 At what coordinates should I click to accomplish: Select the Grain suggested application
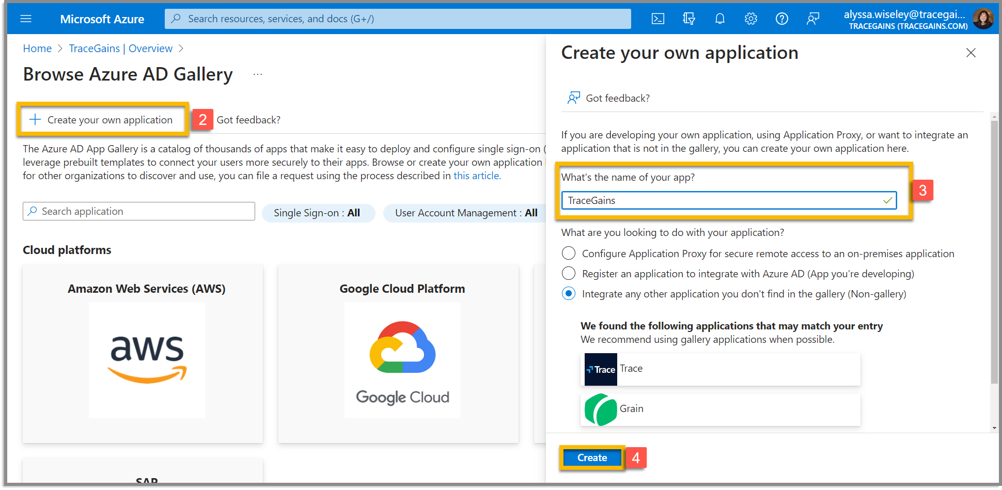pyautogui.click(x=721, y=409)
